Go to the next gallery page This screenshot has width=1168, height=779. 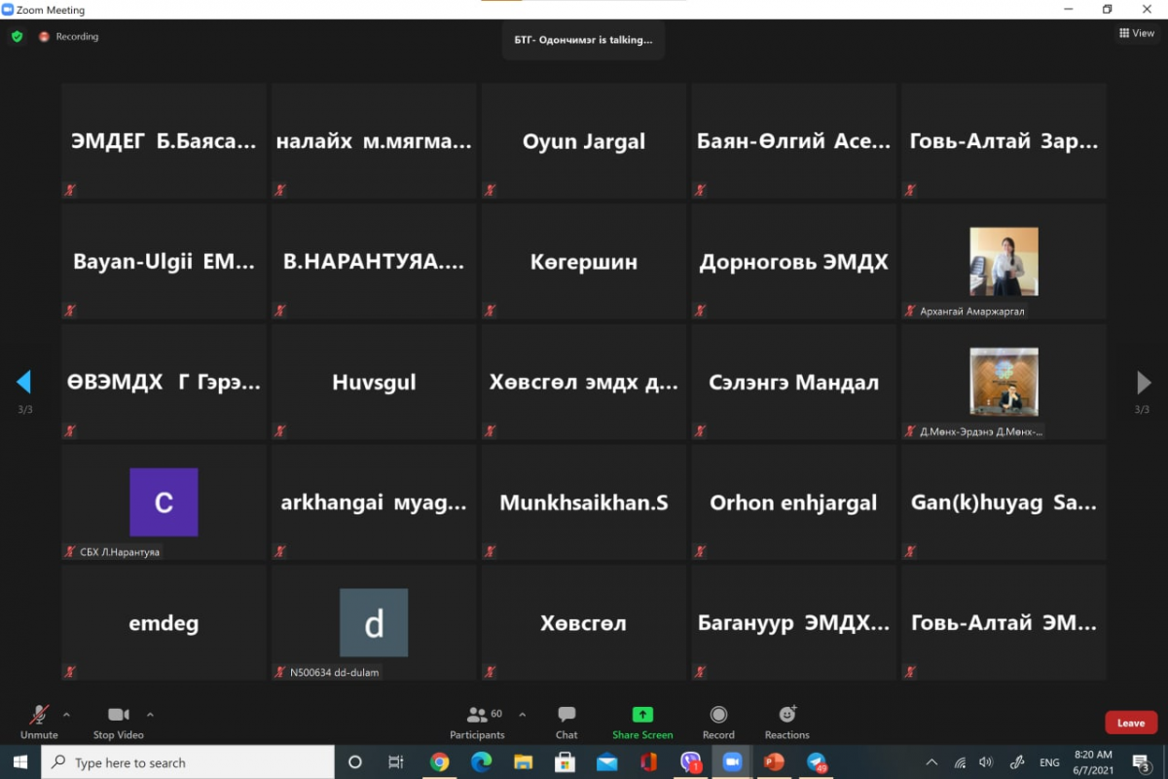pos(1144,382)
